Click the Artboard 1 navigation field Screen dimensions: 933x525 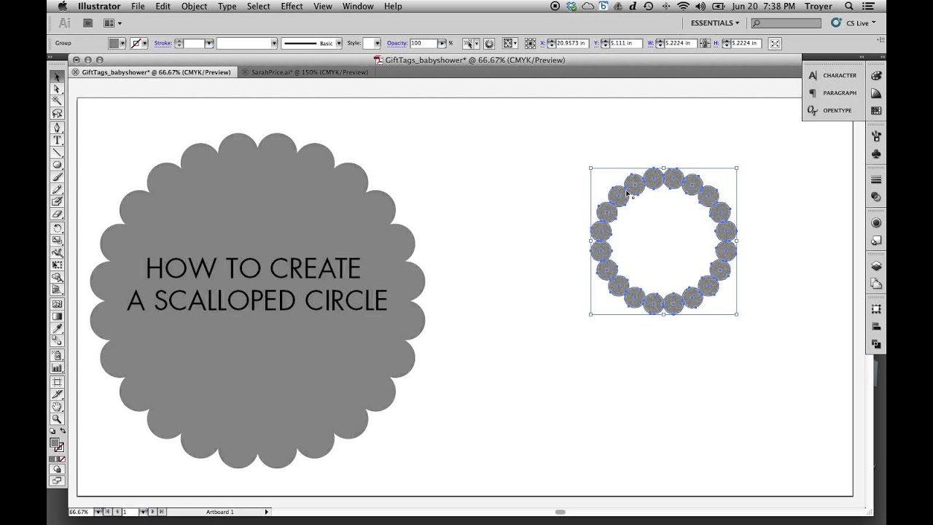coord(219,511)
